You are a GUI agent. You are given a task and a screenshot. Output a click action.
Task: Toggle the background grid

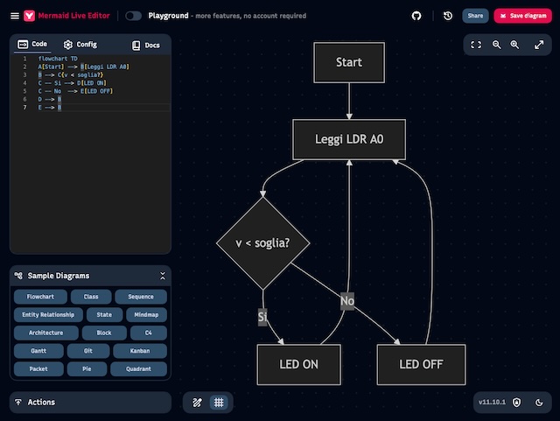tap(219, 403)
